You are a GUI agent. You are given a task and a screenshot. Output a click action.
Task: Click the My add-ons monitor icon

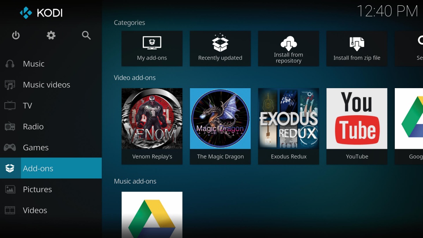coord(152,43)
